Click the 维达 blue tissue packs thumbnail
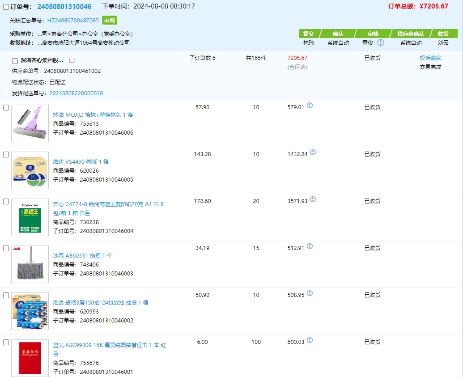The height and width of the screenshot is (377, 463). [x=30, y=311]
